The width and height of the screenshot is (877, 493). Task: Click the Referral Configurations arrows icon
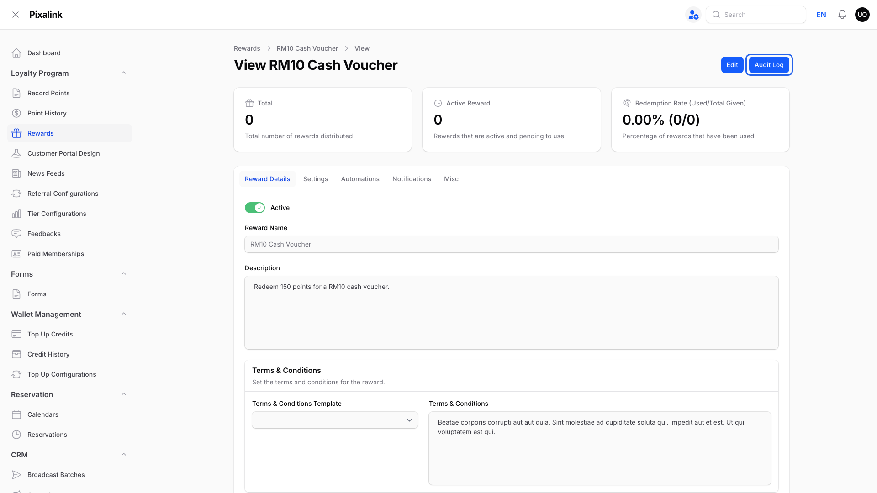(16, 194)
